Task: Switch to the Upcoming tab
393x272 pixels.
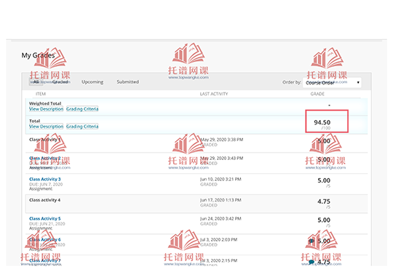Action: coord(92,82)
